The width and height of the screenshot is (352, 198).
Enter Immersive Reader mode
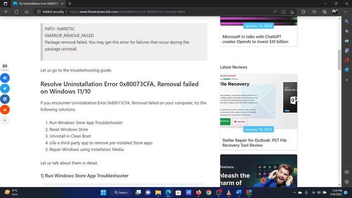coord(283,12)
